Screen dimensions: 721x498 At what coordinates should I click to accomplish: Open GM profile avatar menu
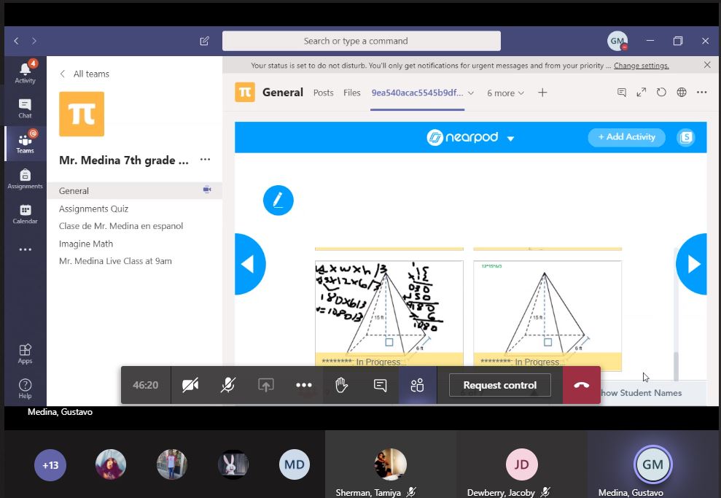pos(617,41)
